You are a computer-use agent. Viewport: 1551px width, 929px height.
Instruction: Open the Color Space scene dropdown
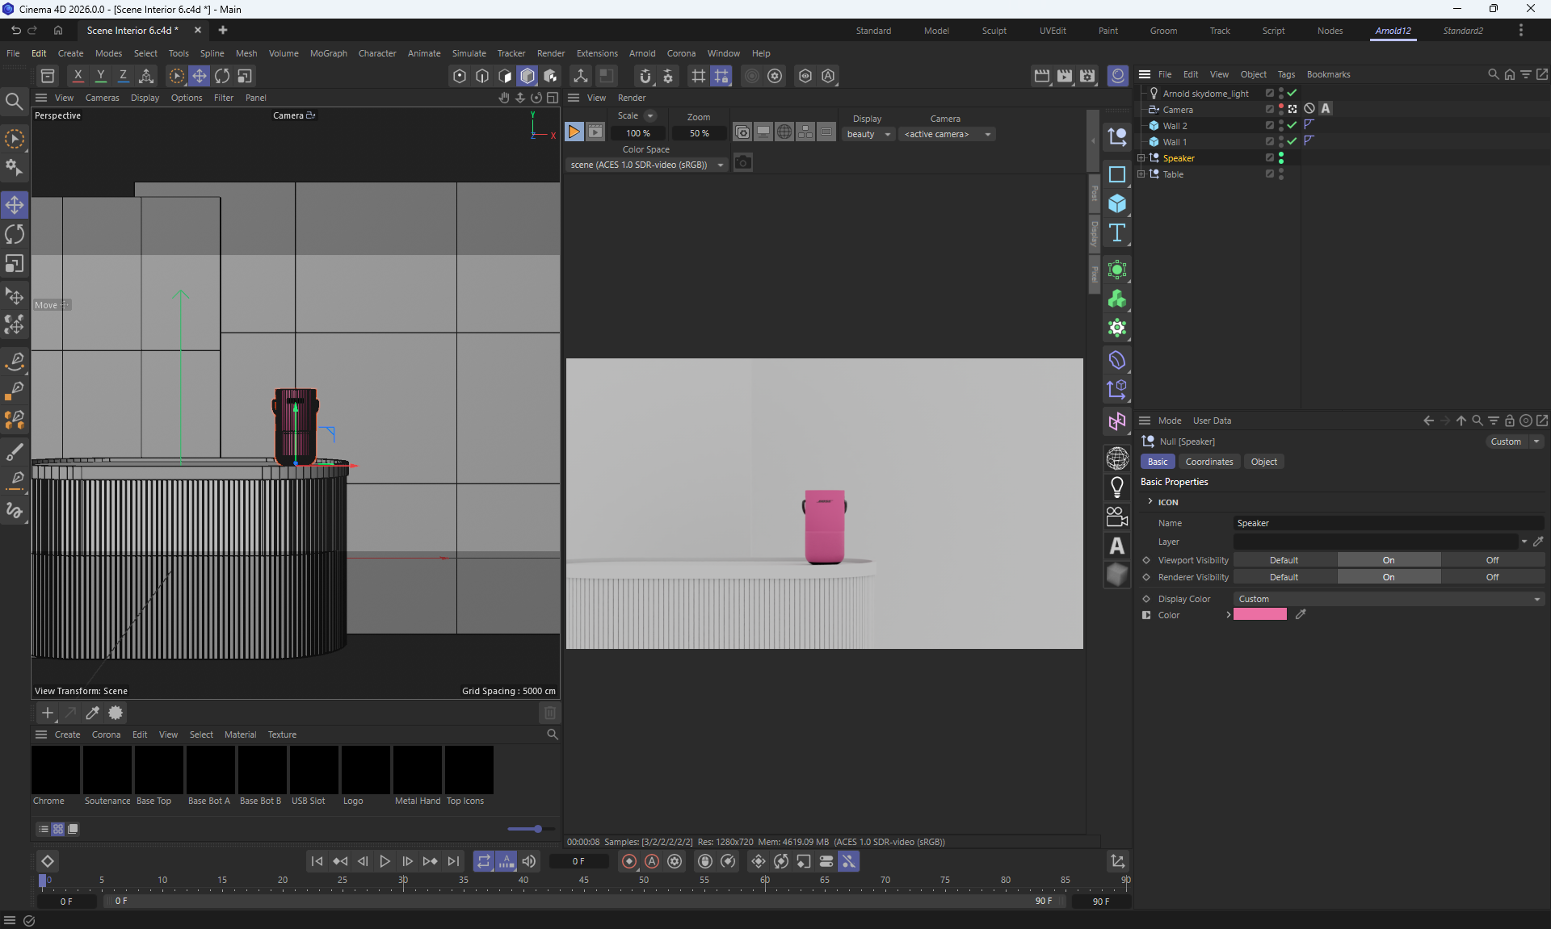click(646, 165)
